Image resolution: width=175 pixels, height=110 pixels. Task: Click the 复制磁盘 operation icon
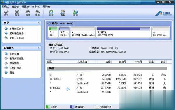coord(6,54)
